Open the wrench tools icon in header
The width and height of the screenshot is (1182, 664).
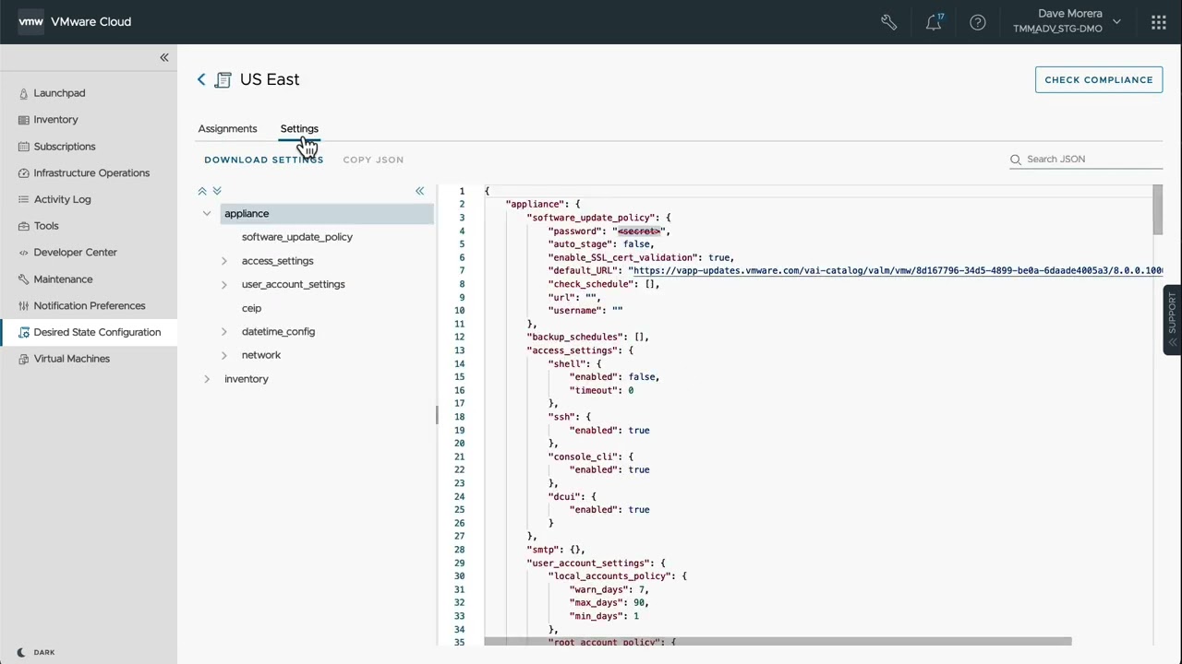(889, 22)
